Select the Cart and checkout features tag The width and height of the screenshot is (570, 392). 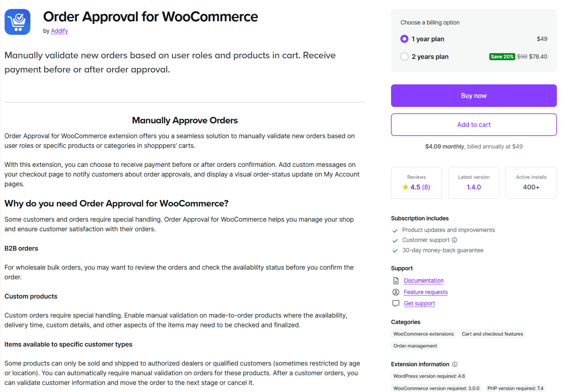coord(492,334)
